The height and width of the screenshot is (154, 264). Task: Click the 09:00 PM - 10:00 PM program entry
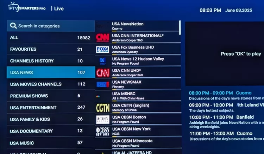pyautogui.click(x=226, y=108)
